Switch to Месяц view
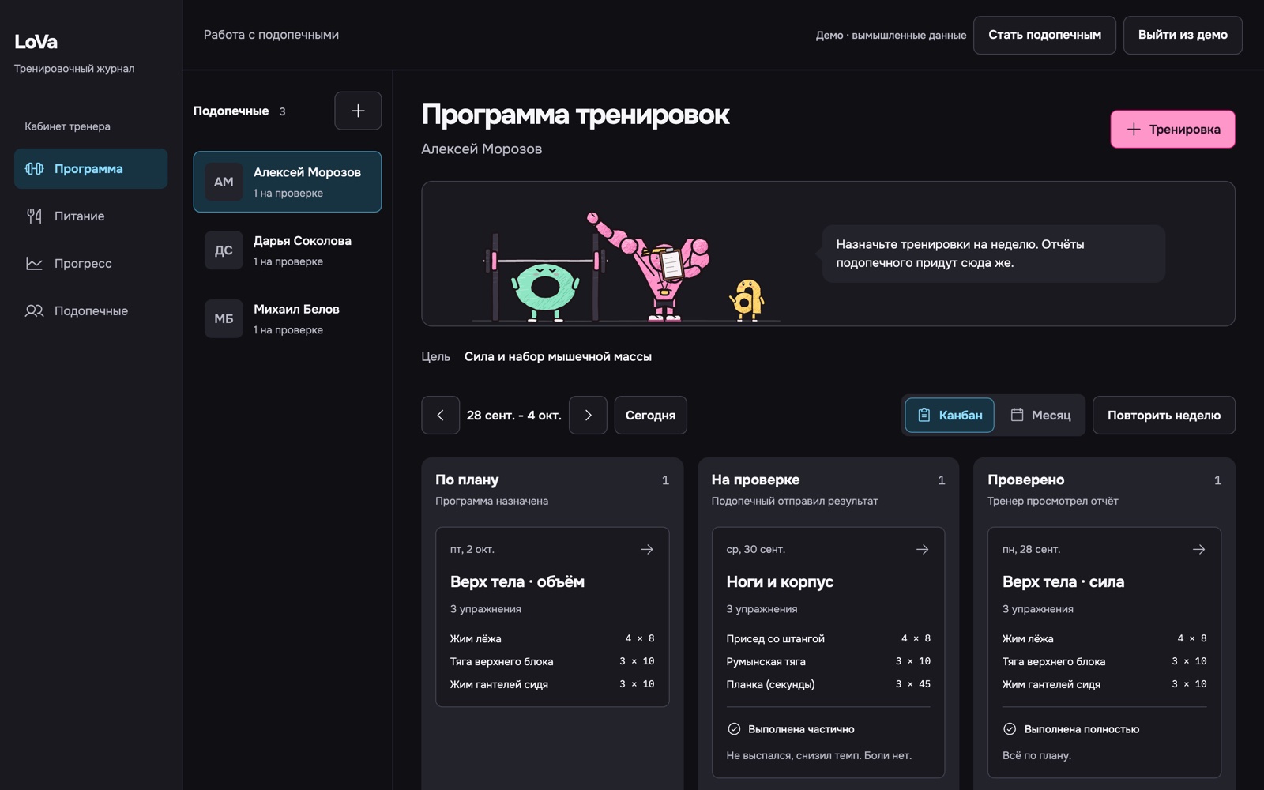The width and height of the screenshot is (1264, 790). pyautogui.click(x=1040, y=415)
